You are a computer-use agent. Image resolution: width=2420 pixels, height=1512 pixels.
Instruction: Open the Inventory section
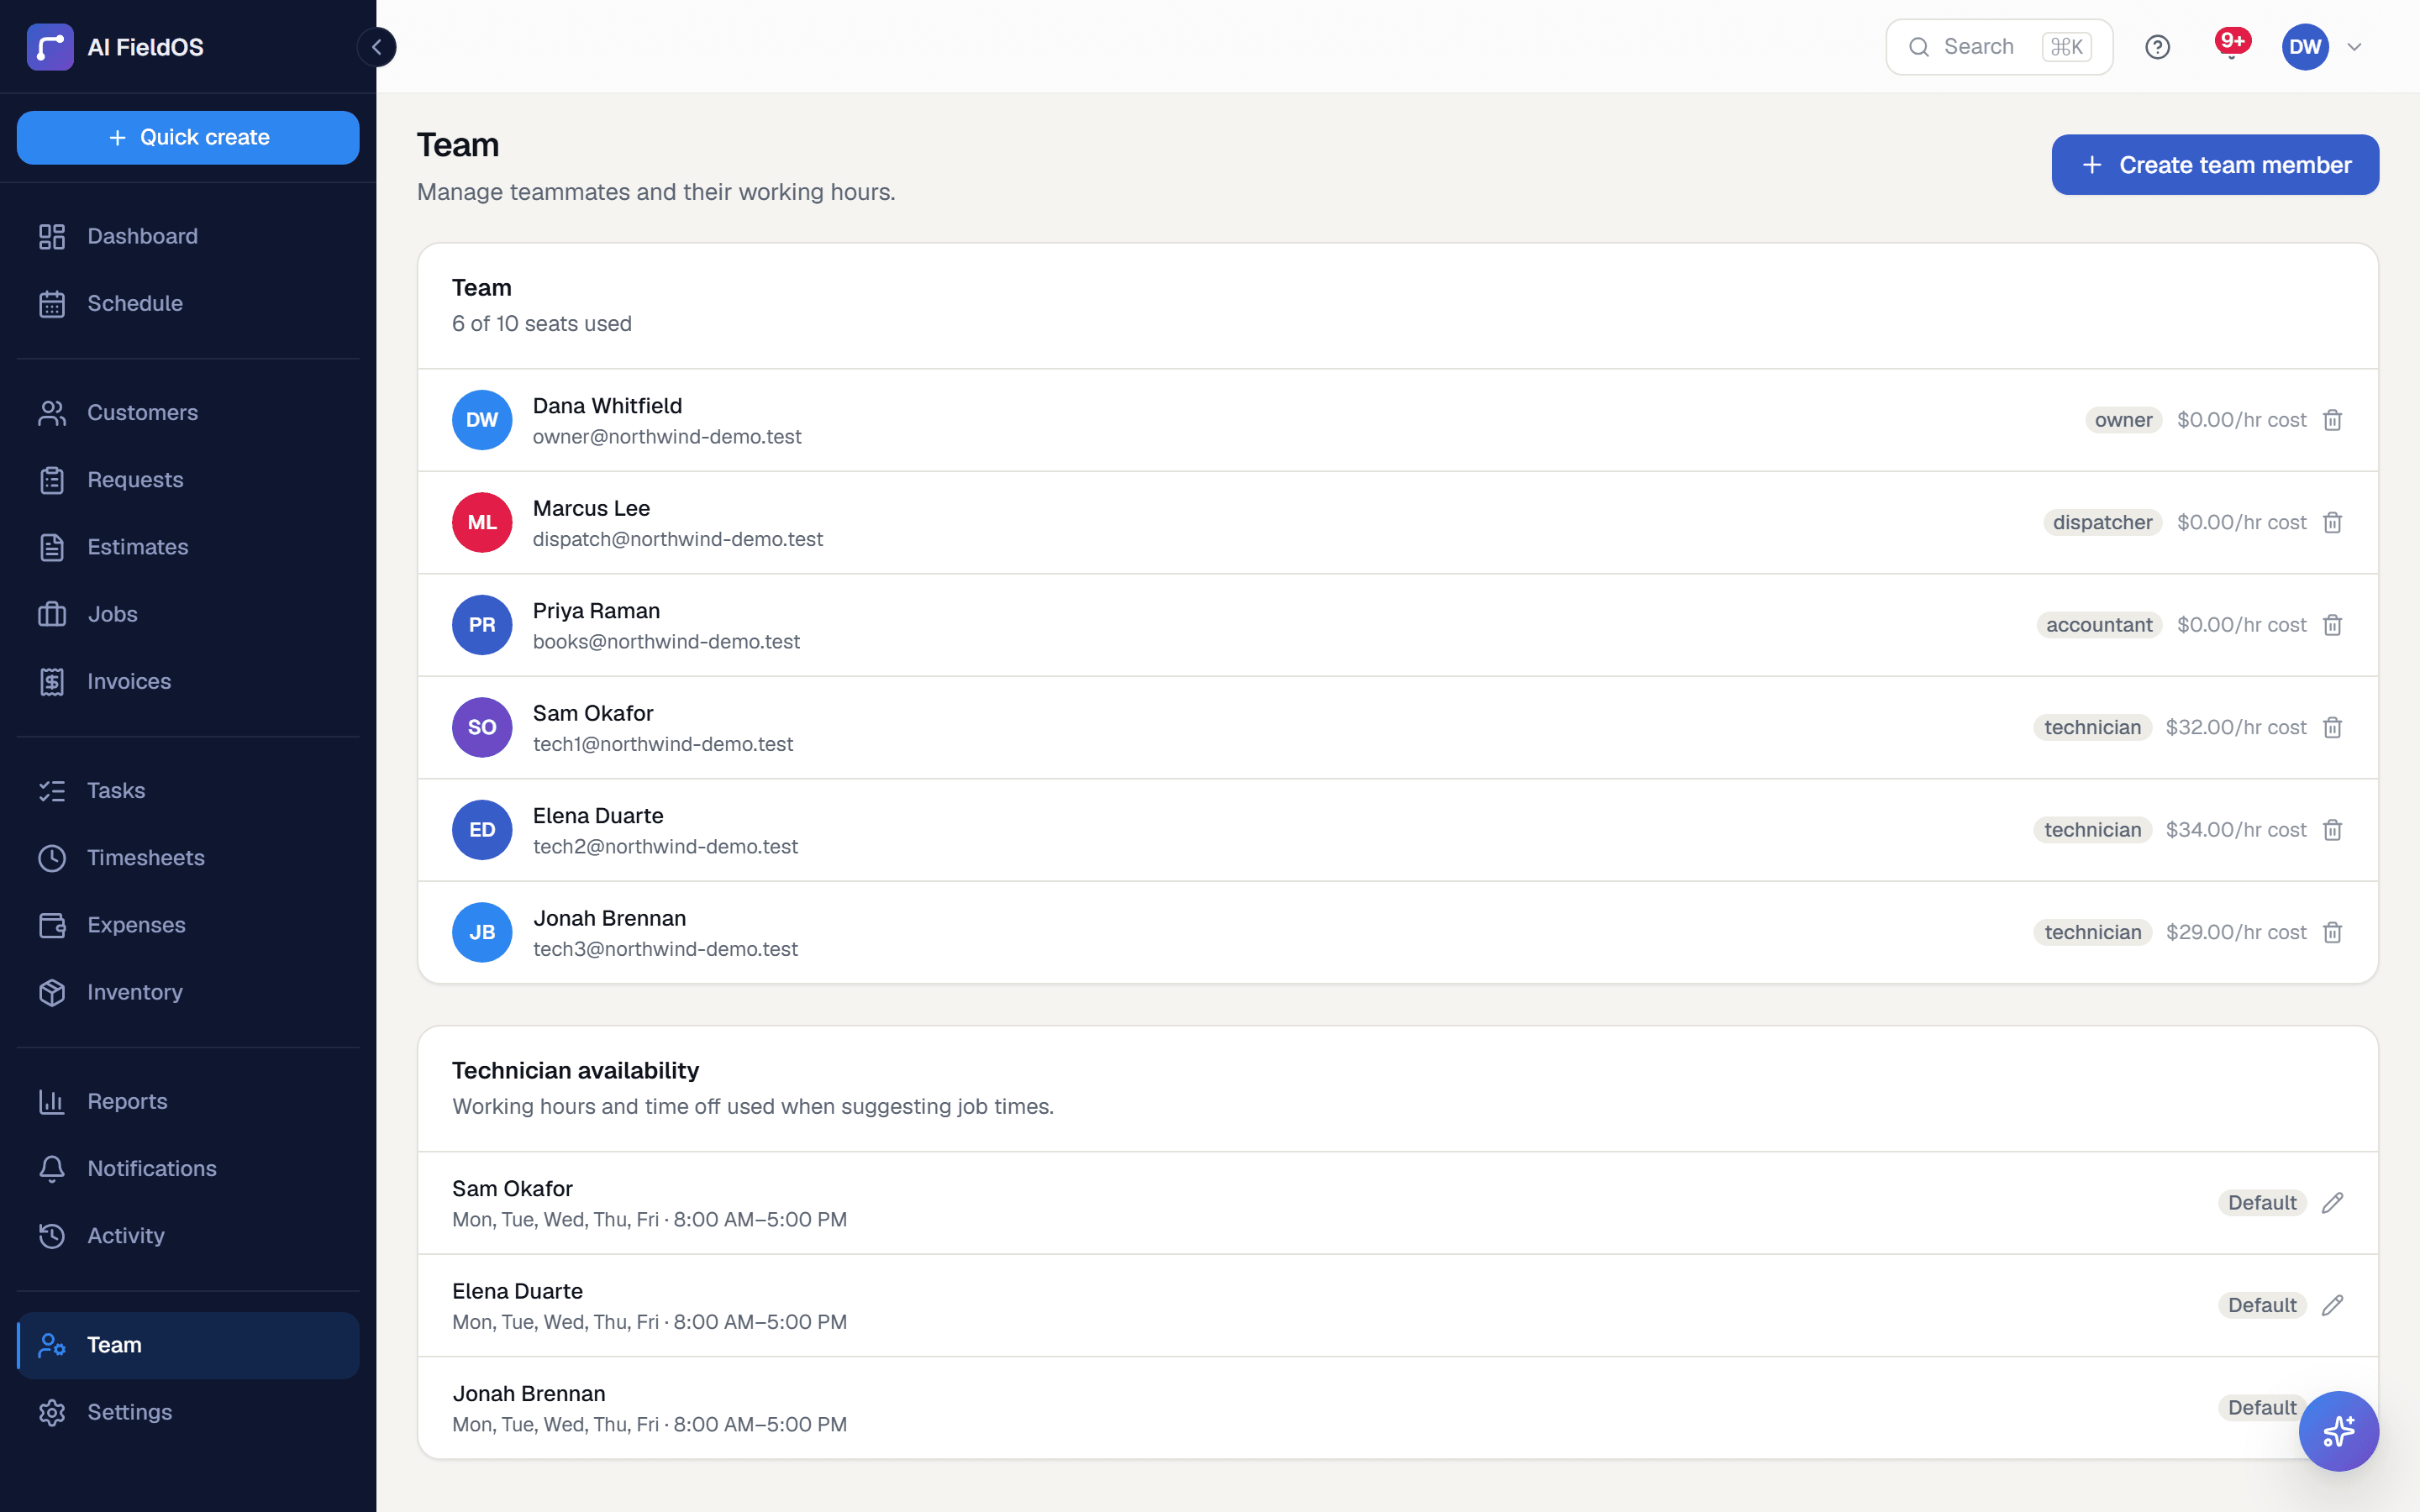188,992
